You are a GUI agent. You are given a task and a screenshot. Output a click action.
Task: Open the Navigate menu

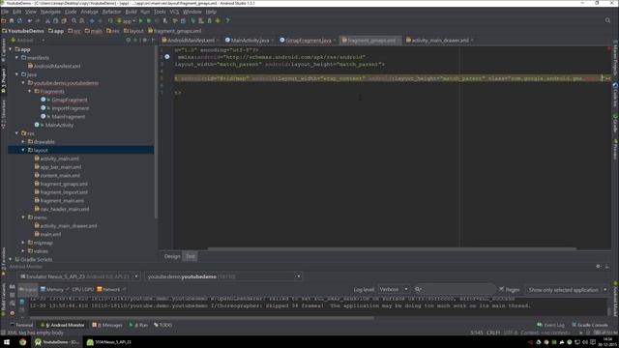[x=50, y=12]
